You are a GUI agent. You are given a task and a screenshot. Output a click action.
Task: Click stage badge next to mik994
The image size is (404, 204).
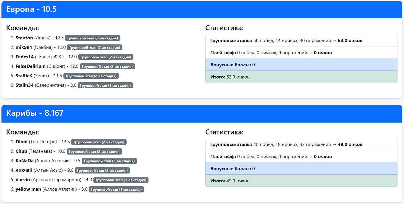click(x=95, y=47)
